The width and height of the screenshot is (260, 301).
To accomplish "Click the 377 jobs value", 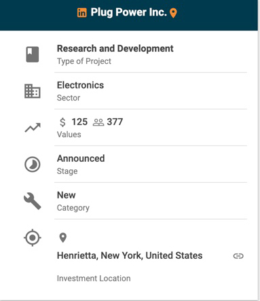I will [x=115, y=122].
